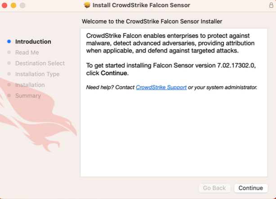Click the blue Introduction step bullet
Screen dimensions: 276x199
click(x=9, y=41)
